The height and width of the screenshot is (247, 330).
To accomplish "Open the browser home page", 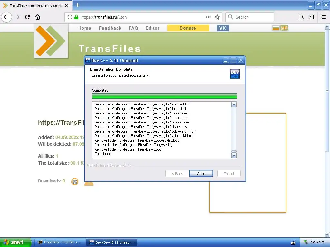I will pyautogui.click(x=38, y=17).
